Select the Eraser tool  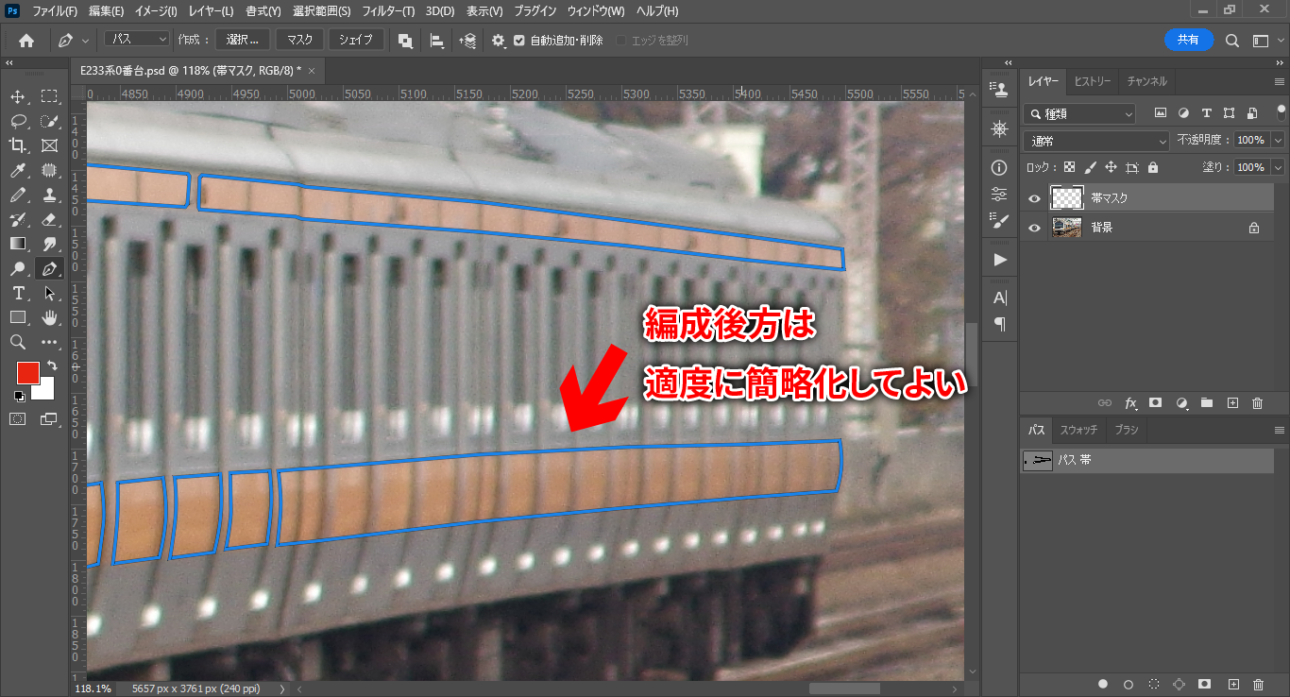click(49, 219)
